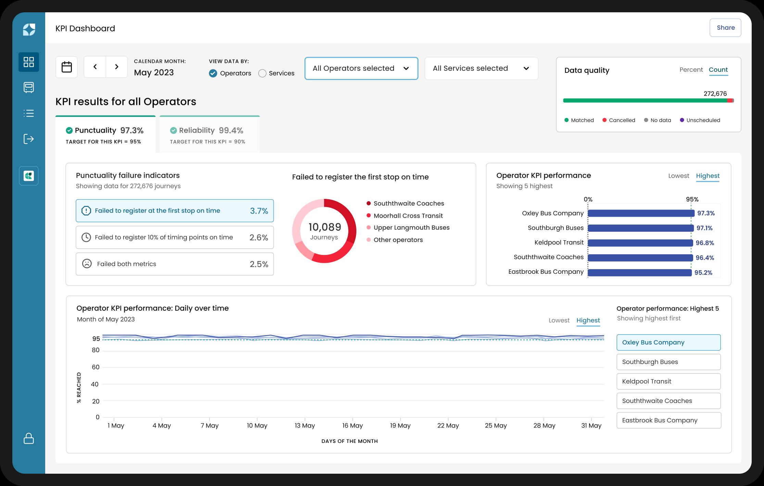This screenshot has width=764, height=486.
Task: Expand the All Operators selected dropdown
Action: [361, 68]
